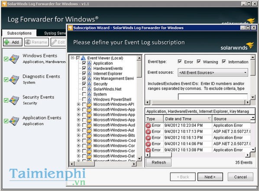Select the Application Events subscription name
This screenshot has height=191, width=259.
[x=42, y=118]
